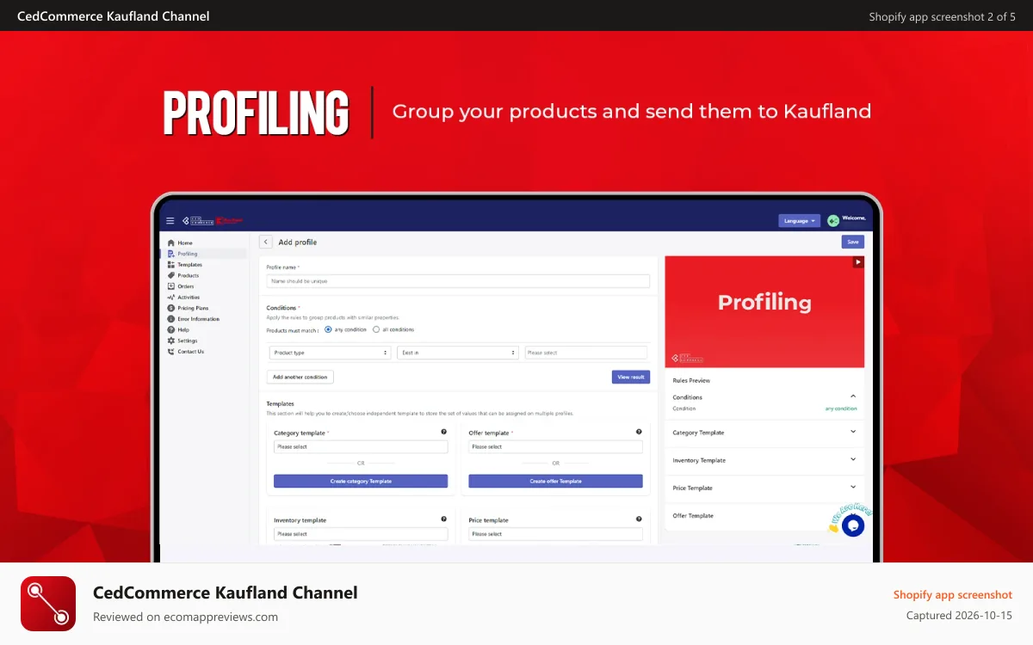Click Inventory template help question icon
This screenshot has width=1033, height=645.
click(x=444, y=519)
